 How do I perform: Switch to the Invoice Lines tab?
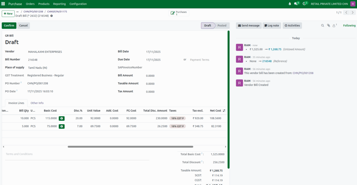(x=16, y=103)
